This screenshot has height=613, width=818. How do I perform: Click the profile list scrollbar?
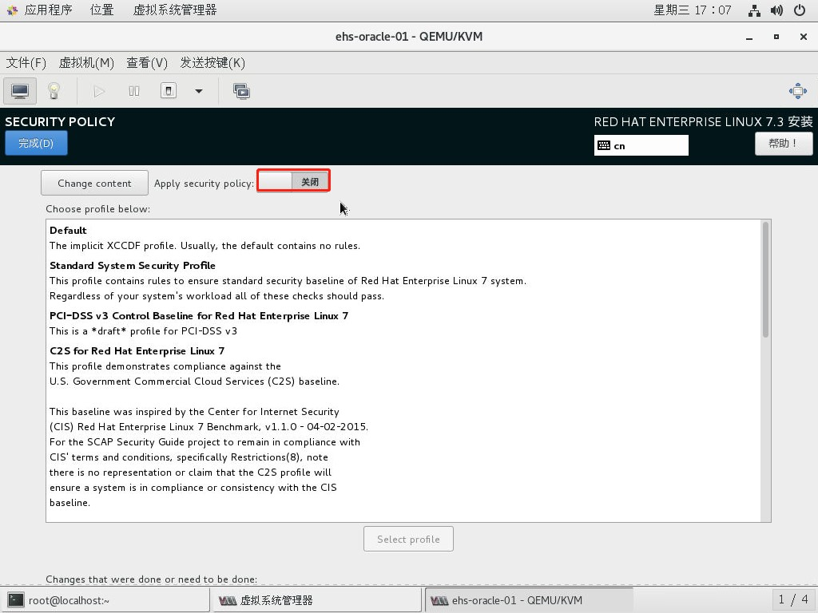[x=765, y=279]
